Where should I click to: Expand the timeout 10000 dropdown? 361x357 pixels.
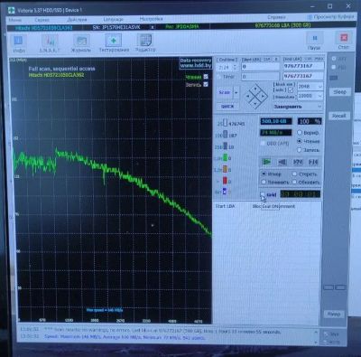point(310,96)
